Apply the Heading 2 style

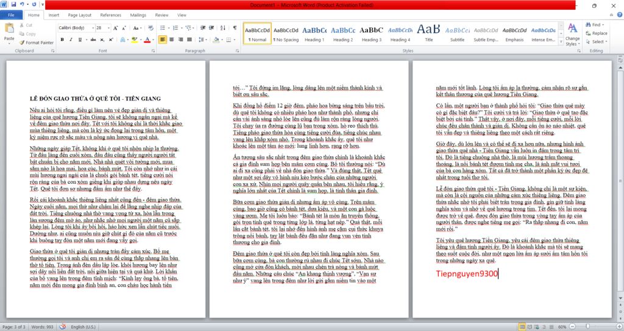click(343, 33)
